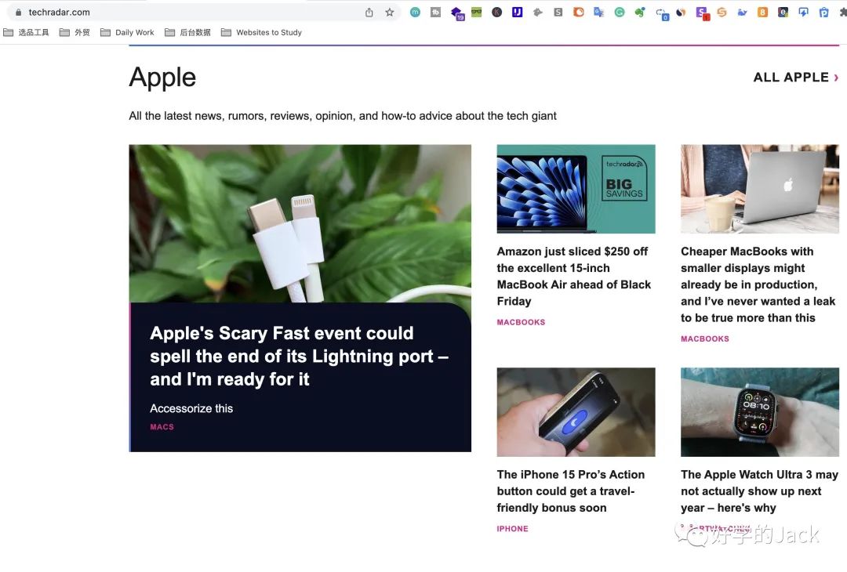Open the orange circular extension icon
Screen dimensions: 847x572
(579, 12)
